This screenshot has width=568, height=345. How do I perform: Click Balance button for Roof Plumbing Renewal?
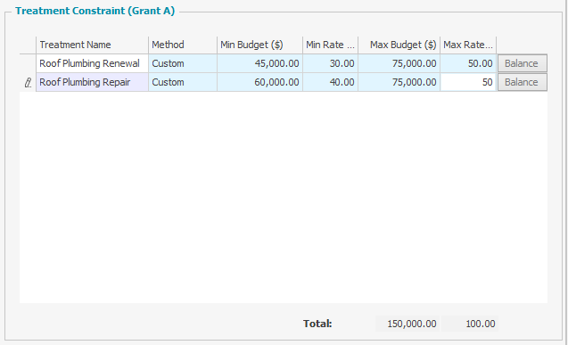[x=522, y=63]
